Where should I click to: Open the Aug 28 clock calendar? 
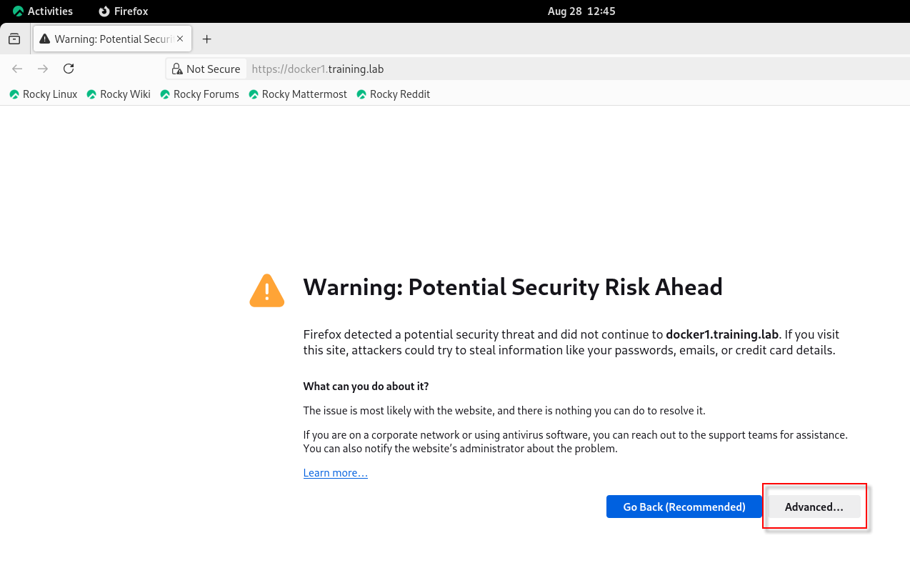[x=581, y=11]
